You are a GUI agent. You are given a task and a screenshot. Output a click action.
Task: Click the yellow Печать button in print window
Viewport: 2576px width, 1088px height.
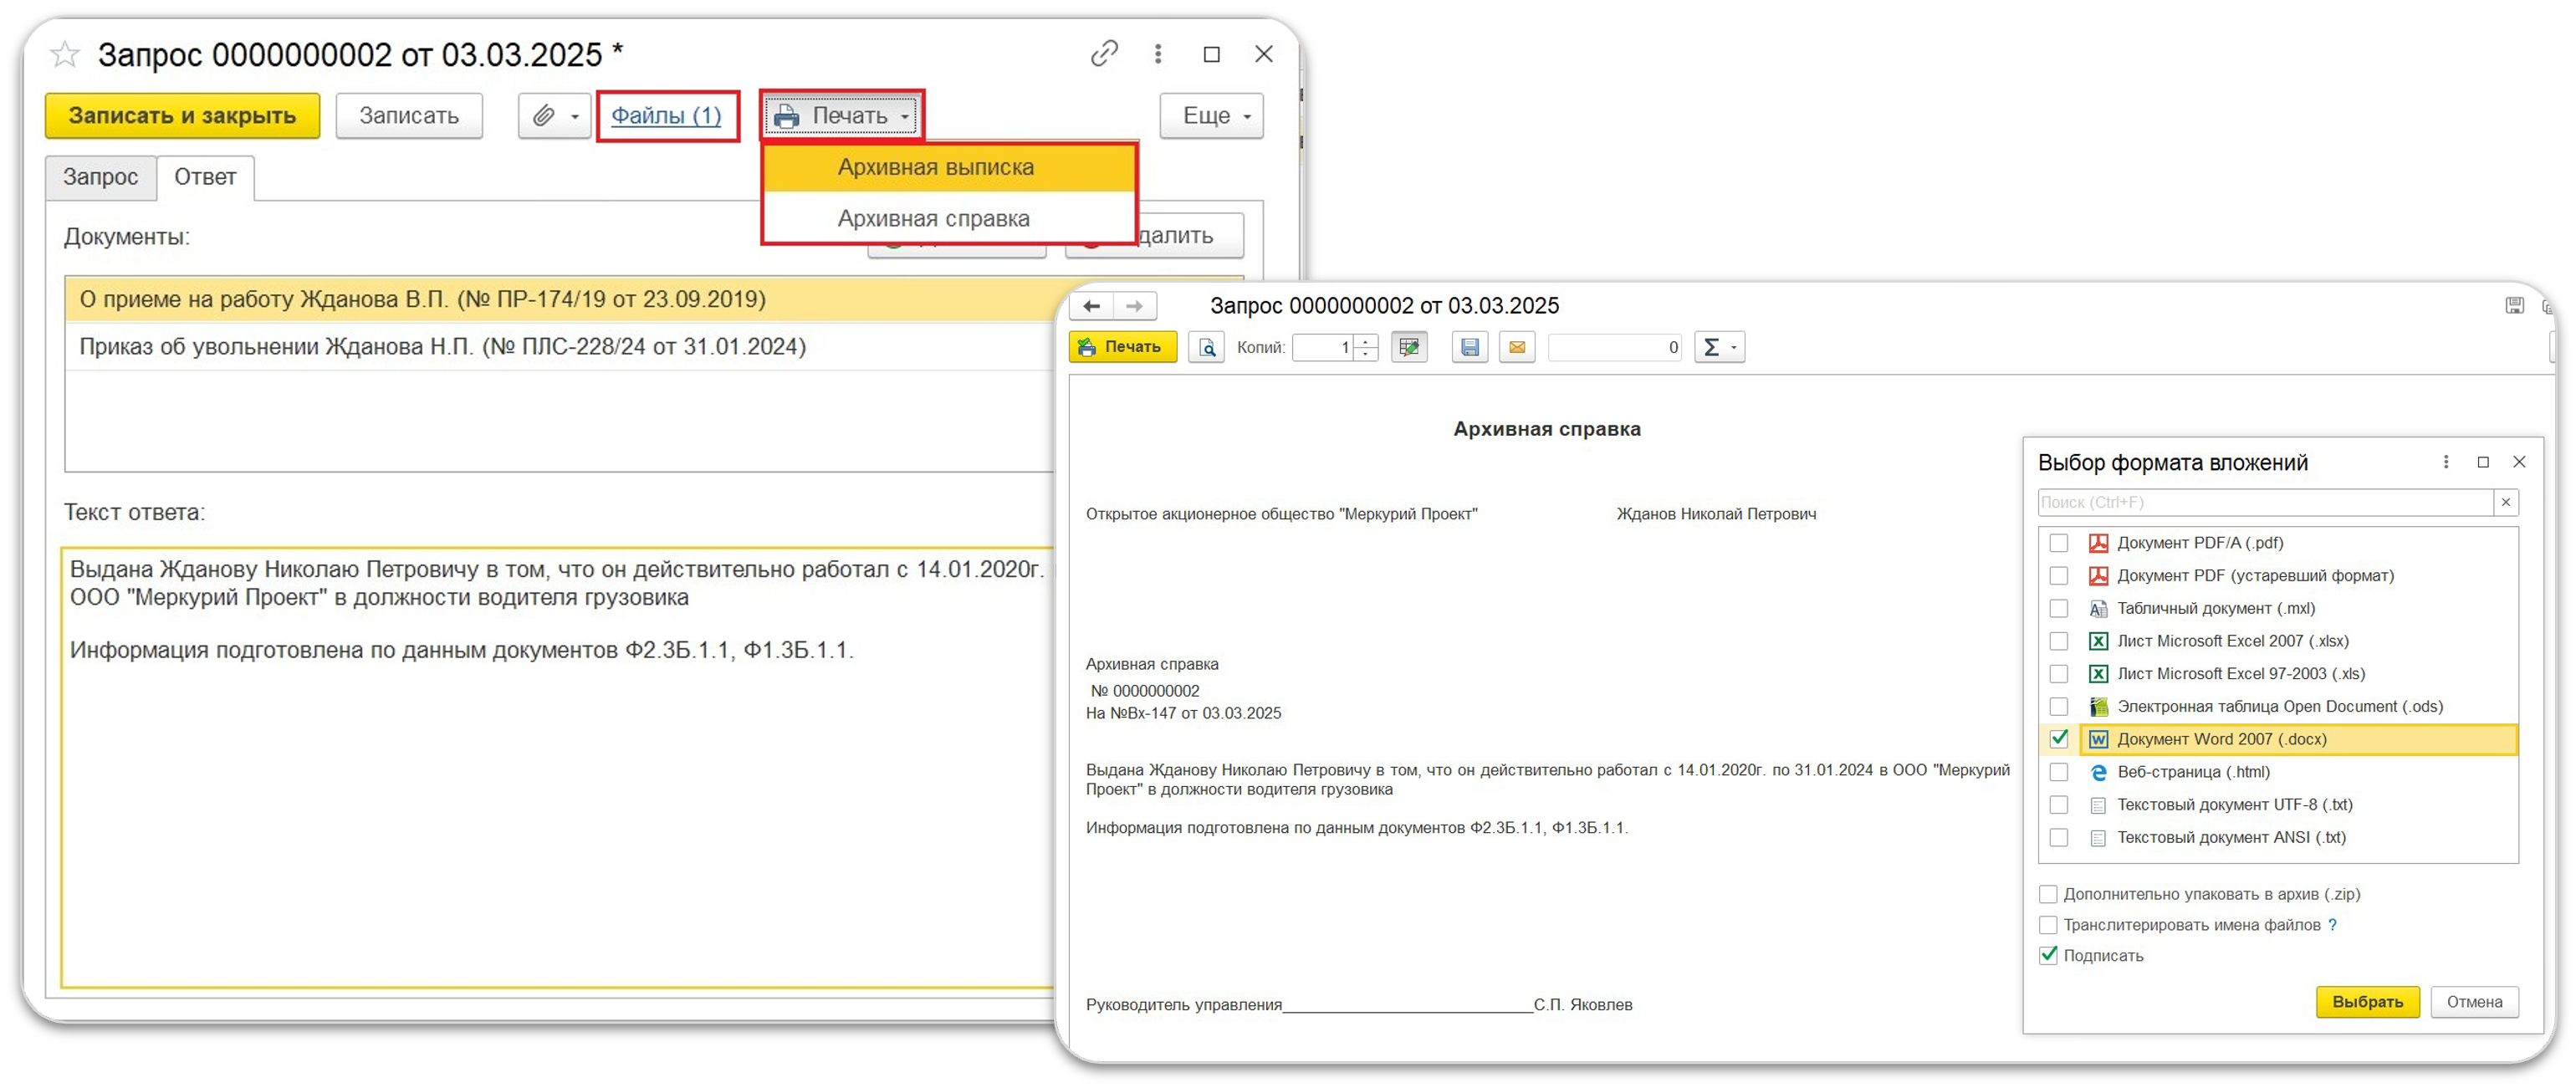[x=1123, y=347]
